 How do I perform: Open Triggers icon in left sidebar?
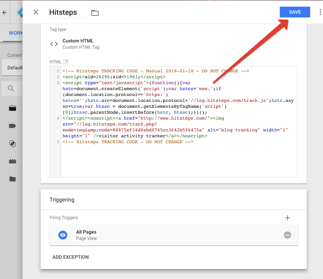tap(12, 144)
